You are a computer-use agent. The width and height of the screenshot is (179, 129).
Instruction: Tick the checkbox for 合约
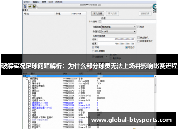pyautogui.click(x=29, y=110)
